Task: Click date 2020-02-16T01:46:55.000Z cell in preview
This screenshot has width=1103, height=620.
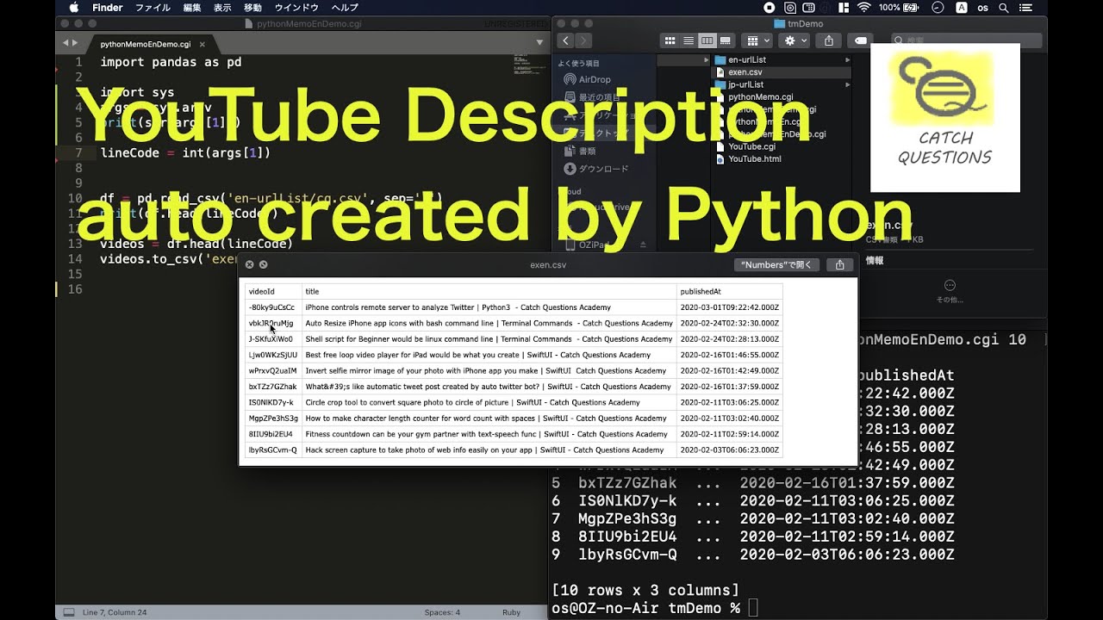Action: click(730, 355)
